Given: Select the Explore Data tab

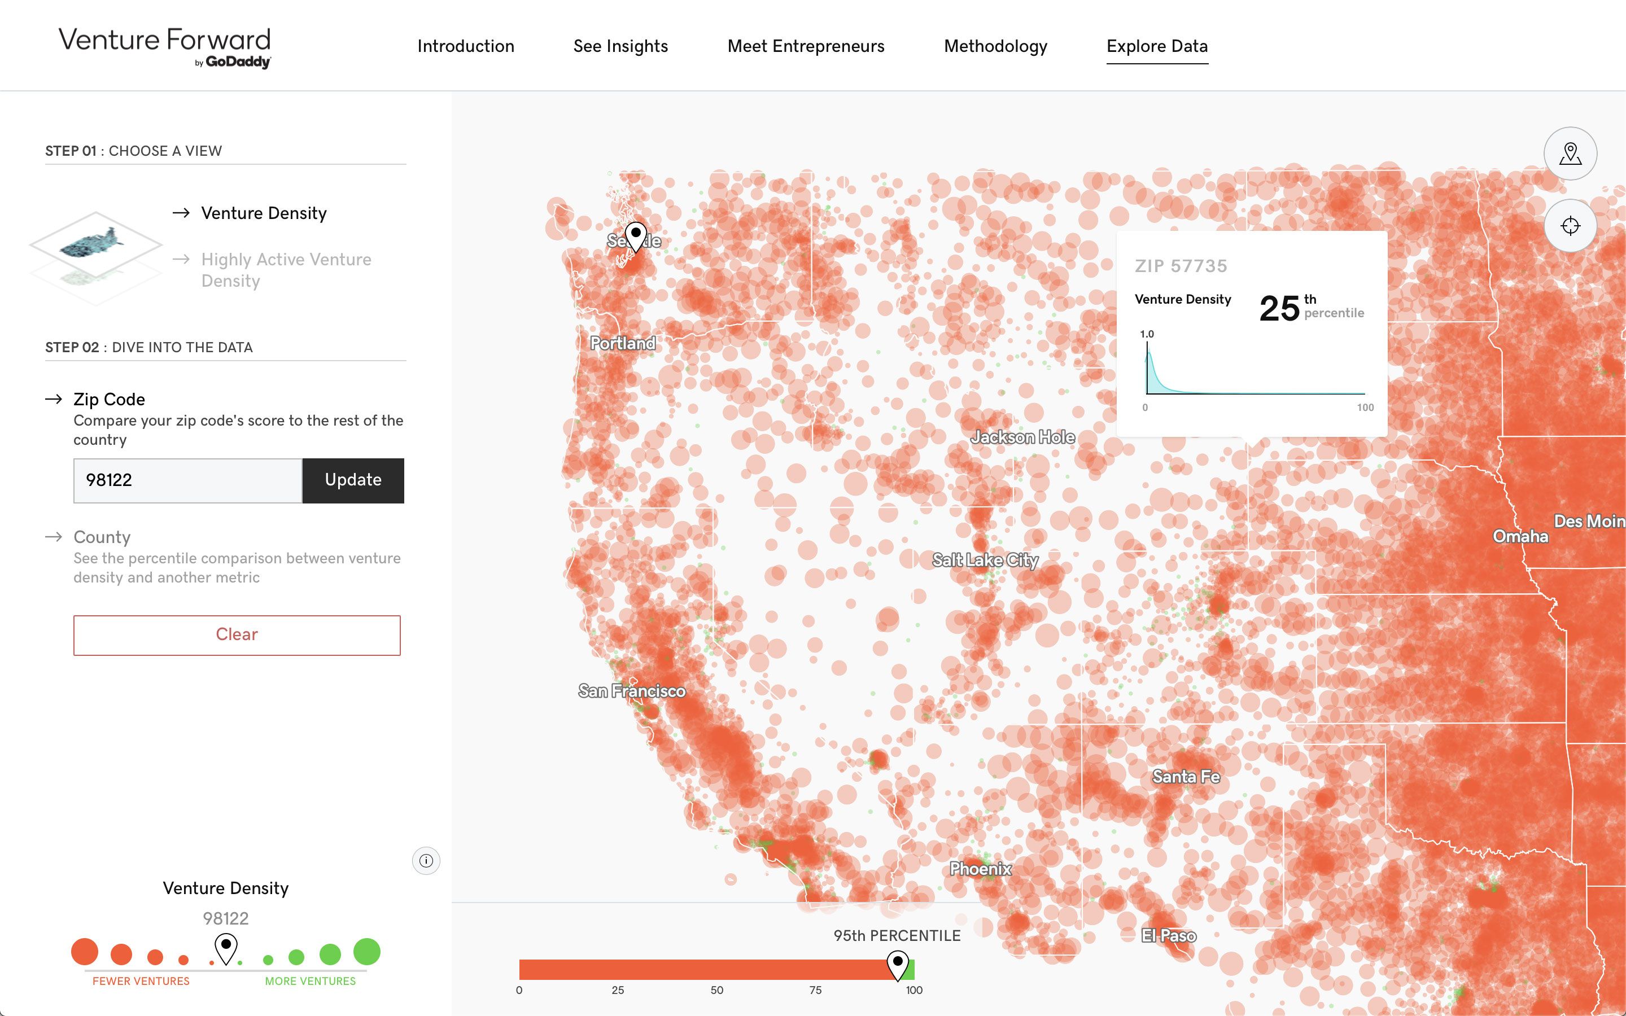Looking at the screenshot, I should [x=1157, y=46].
